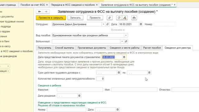Click the green refresh icon in the toolbar

click(119, 18)
